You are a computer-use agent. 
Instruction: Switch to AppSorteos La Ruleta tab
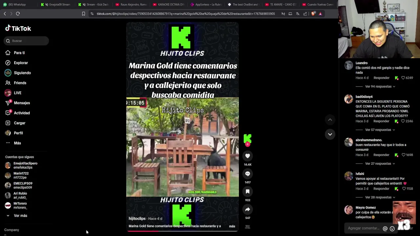(x=206, y=5)
